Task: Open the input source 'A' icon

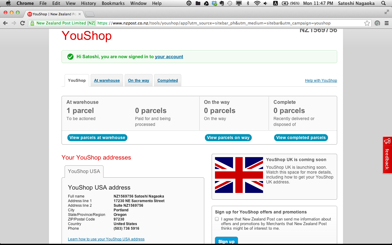Action: pos(275,3)
